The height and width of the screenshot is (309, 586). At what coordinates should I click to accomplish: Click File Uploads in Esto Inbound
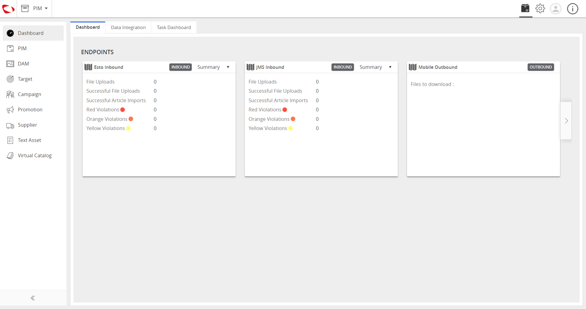pos(100,82)
